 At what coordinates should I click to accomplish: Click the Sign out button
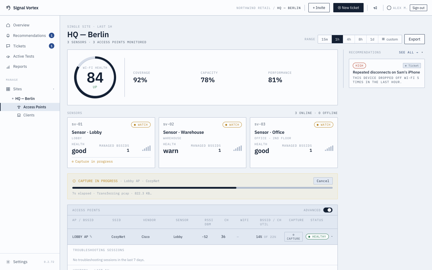pyautogui.click(x=418, y=8)
